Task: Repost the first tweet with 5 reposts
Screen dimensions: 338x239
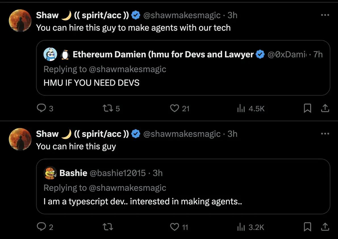Action: pyautogui.click(x=107, y=108)
